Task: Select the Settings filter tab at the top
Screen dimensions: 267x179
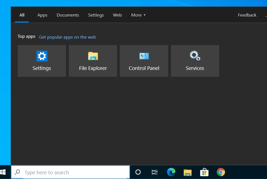Action: pos(96,15)
